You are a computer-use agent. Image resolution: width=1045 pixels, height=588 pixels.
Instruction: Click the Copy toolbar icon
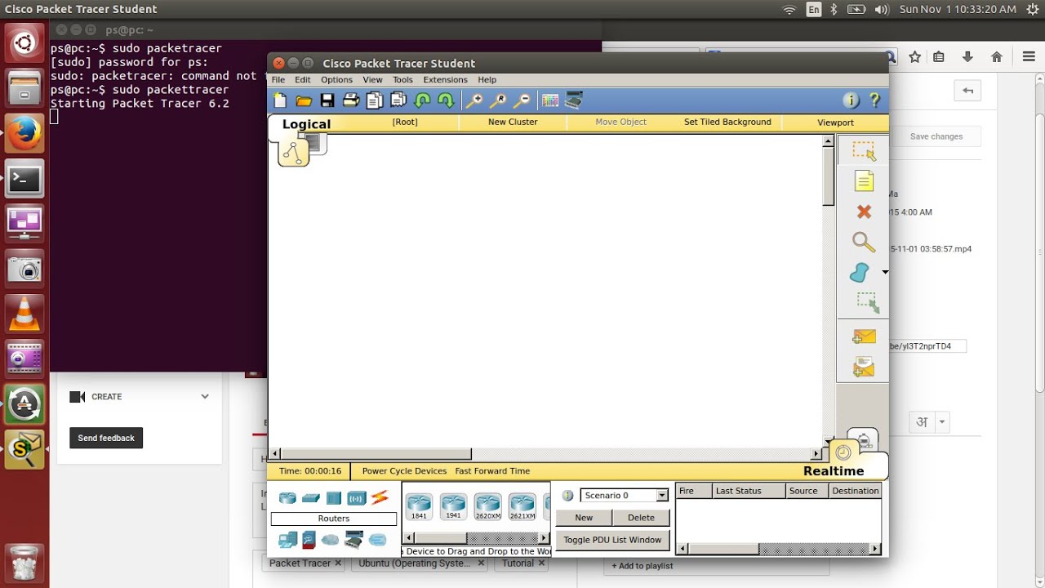coord(375,100)
